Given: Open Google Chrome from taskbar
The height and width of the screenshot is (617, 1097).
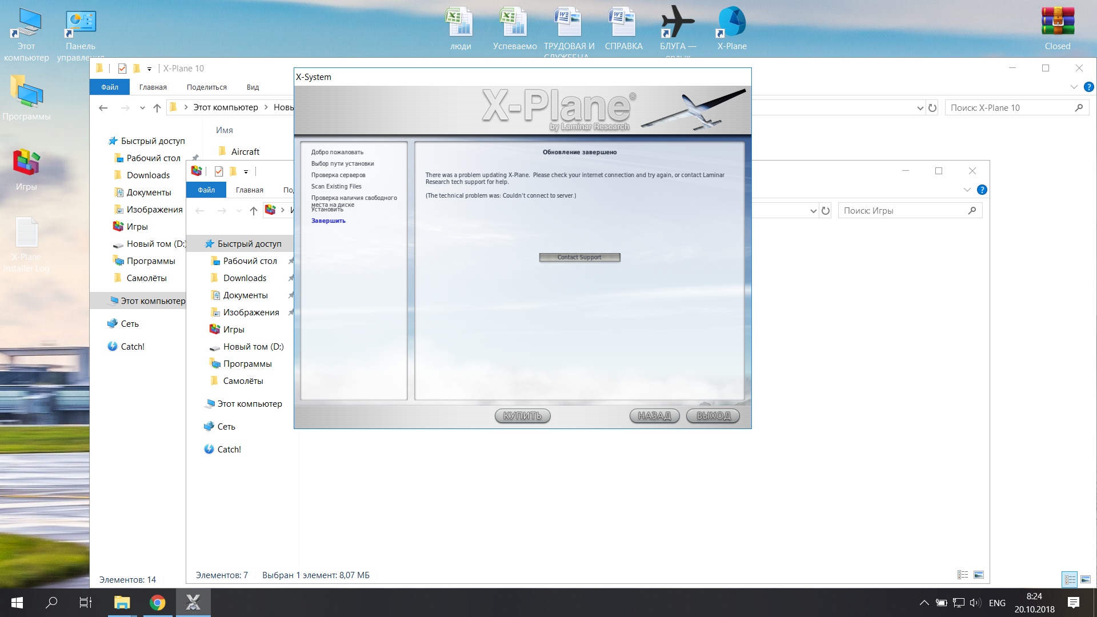Looking at the screenshot, I should [x=157, y=603].
